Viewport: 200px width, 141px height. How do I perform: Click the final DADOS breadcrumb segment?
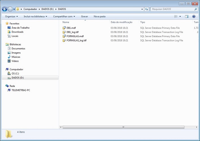click(x=62, y=9)
